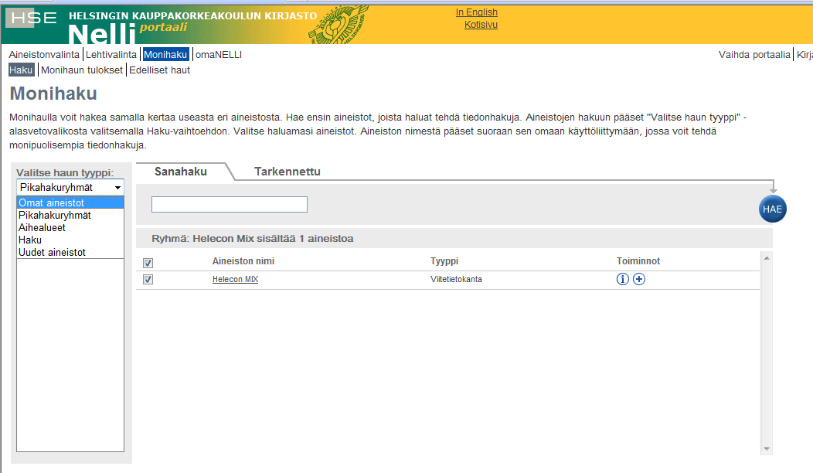Choose Uudet aineistot from the list
Screen dimensions: 813x473
click(x=52, y=253)
